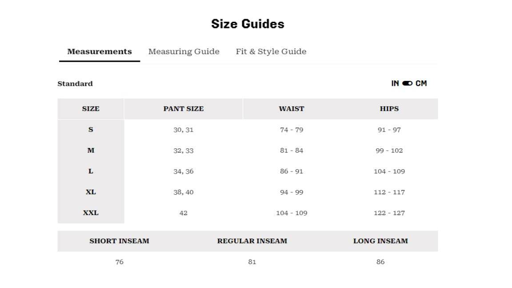
Task: Click the IN unit label
Action: tap(395, 83)
